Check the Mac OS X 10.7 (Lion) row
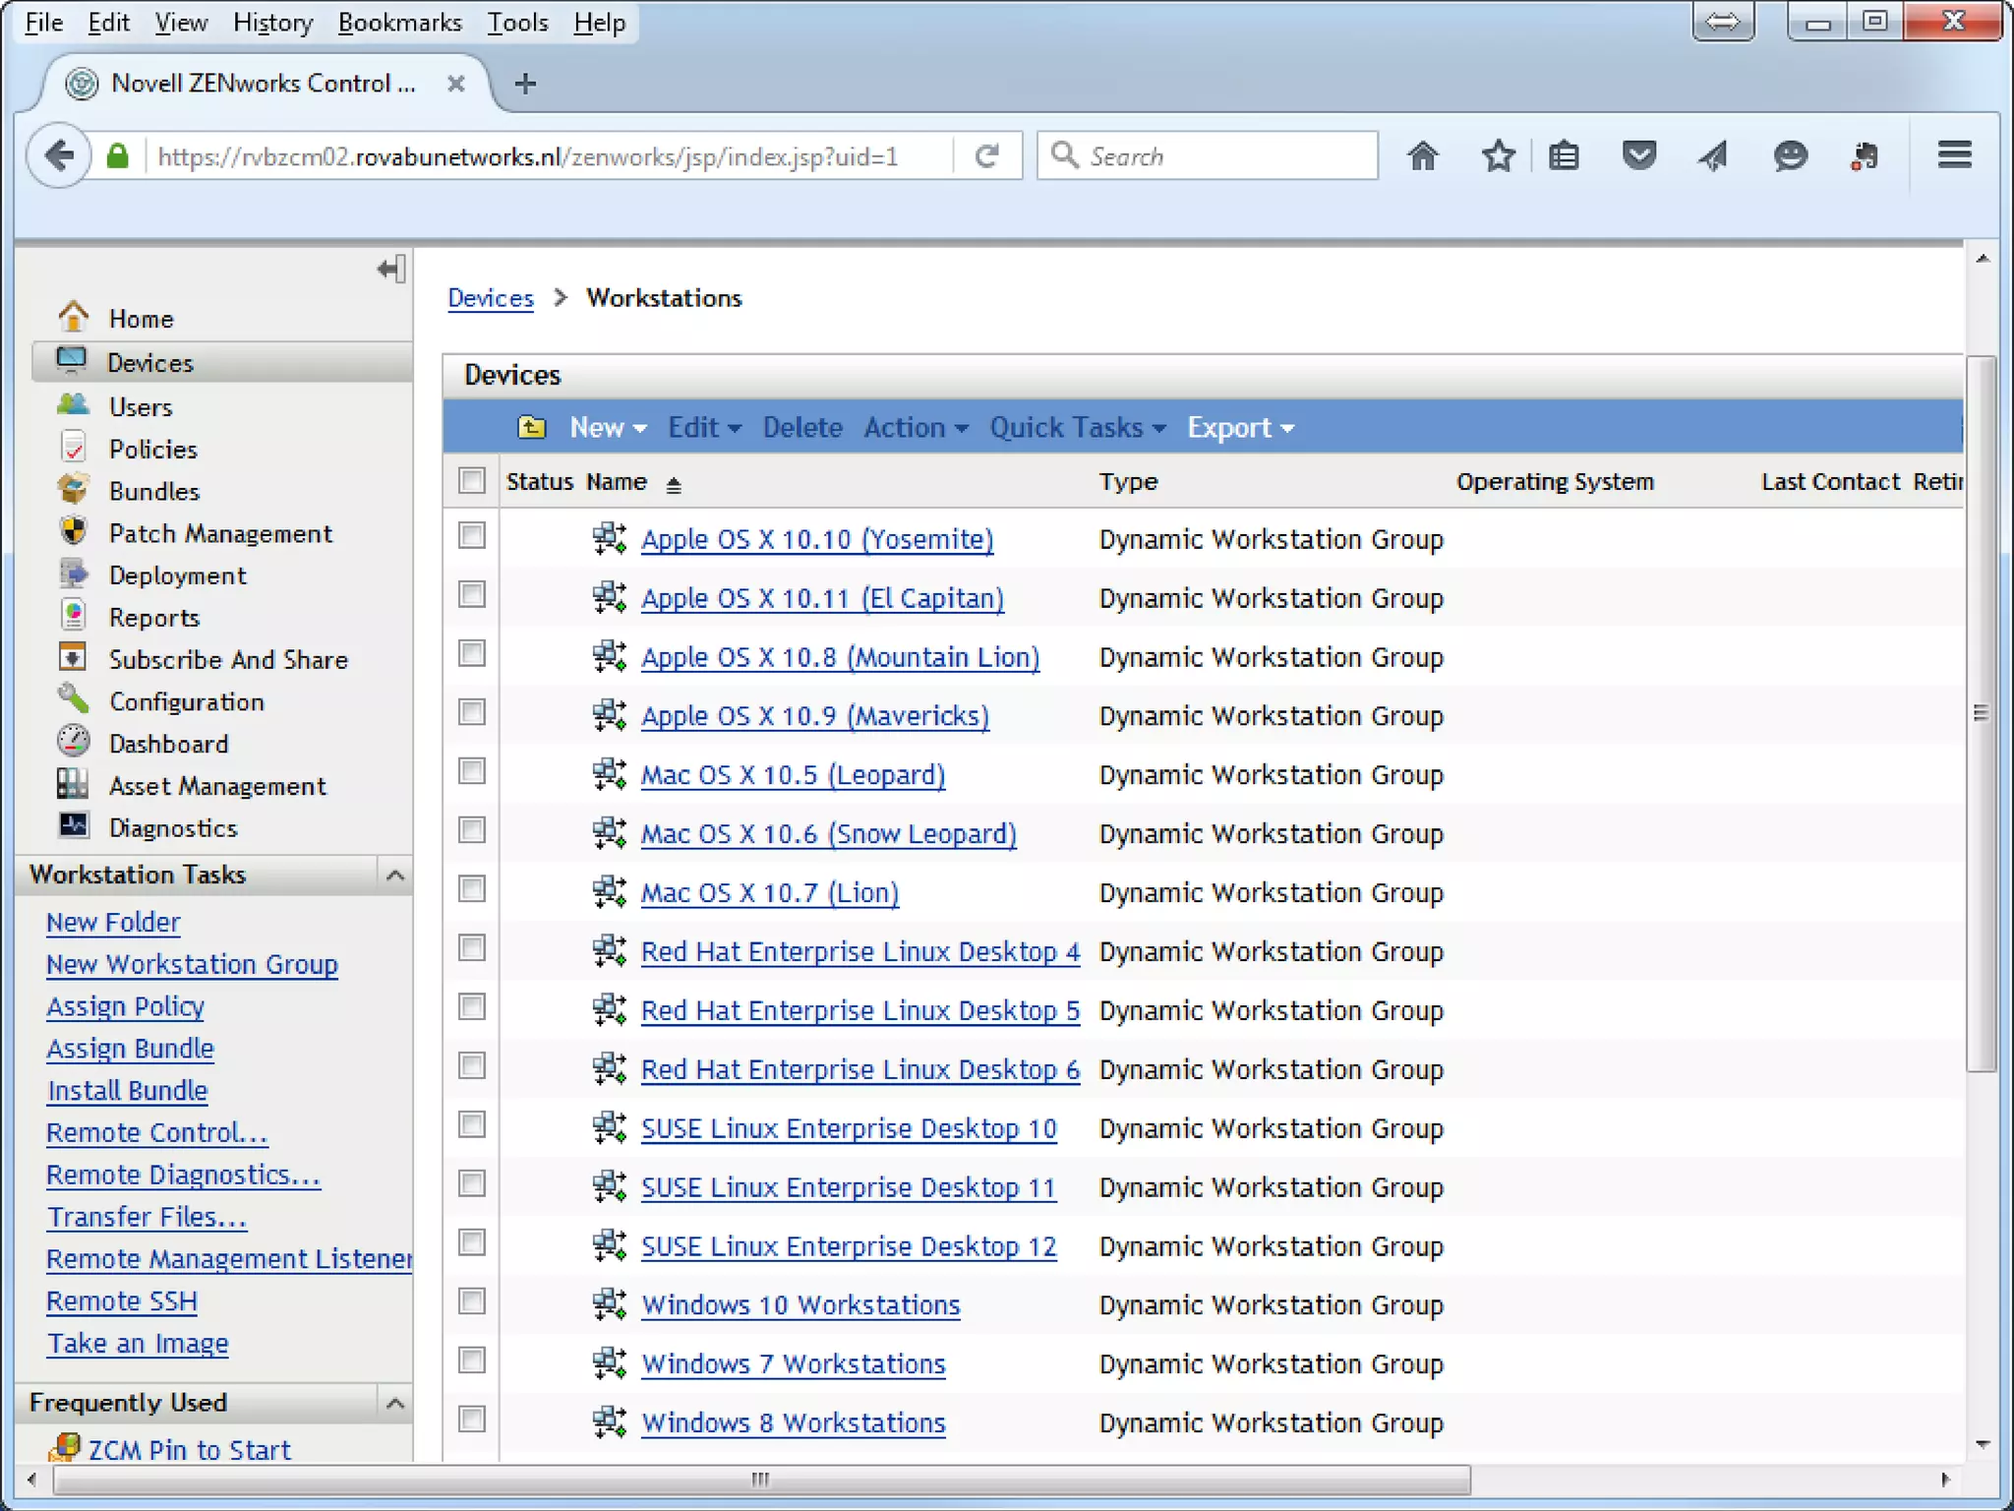2014x1511 pixels. [472, 889]
